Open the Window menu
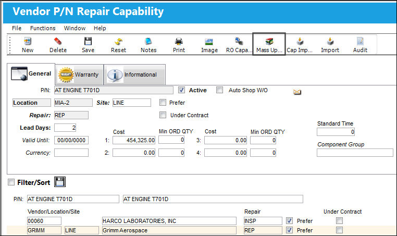 point(75,28)
